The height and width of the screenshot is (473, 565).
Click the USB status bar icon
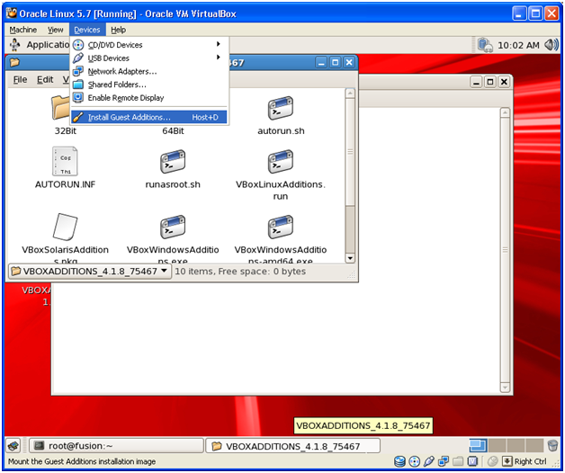pyautogui.click(x=429, y=461)
